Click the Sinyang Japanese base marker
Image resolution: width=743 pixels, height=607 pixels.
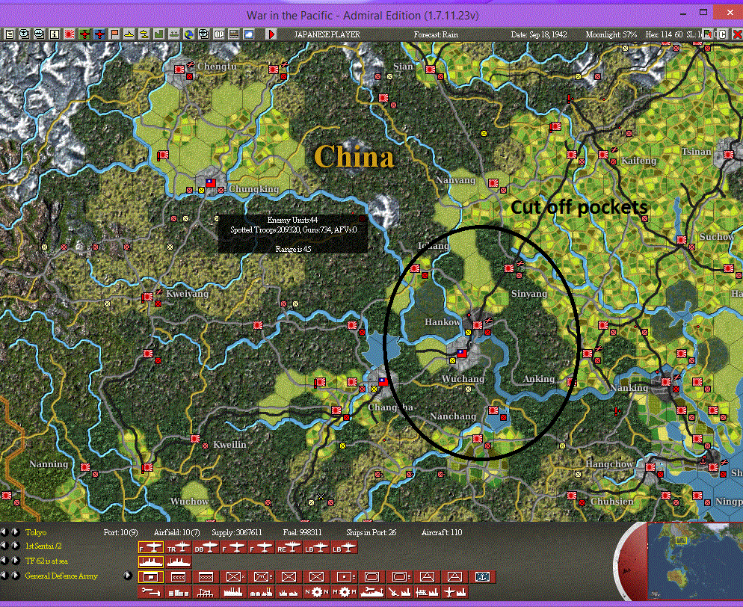pos(509,268)
